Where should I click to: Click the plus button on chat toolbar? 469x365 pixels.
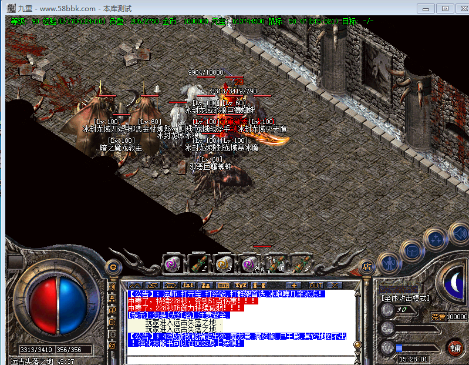coord(293,285)
